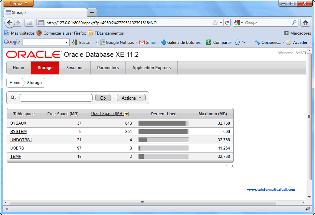Expand the Actions dropdown menu
This screenshot has height=215, width=315.
coord(131,98)
